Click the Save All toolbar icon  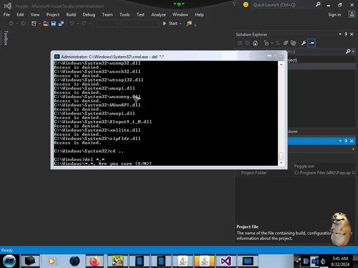[61, 23]
